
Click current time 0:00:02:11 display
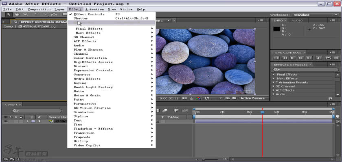pos(169,98)
